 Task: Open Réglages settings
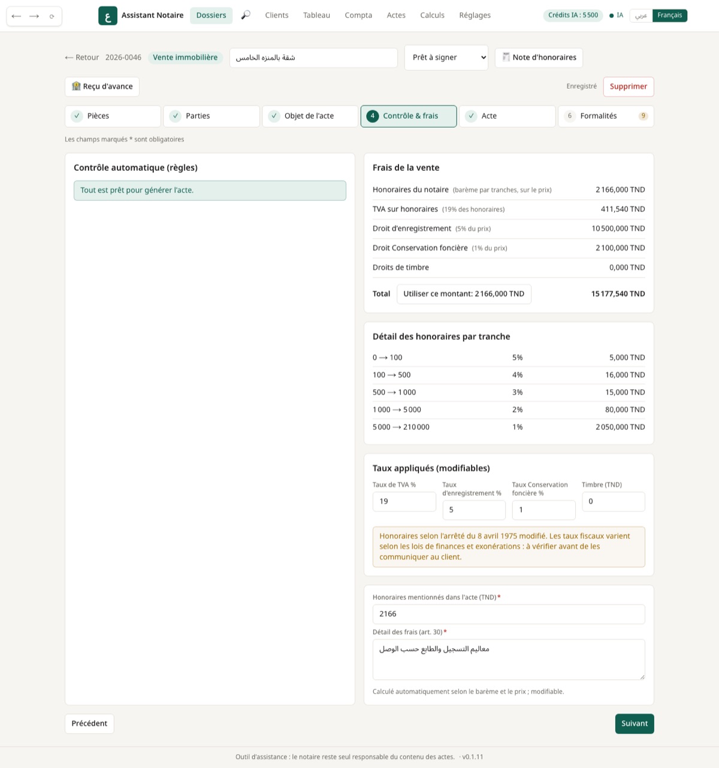475,16
